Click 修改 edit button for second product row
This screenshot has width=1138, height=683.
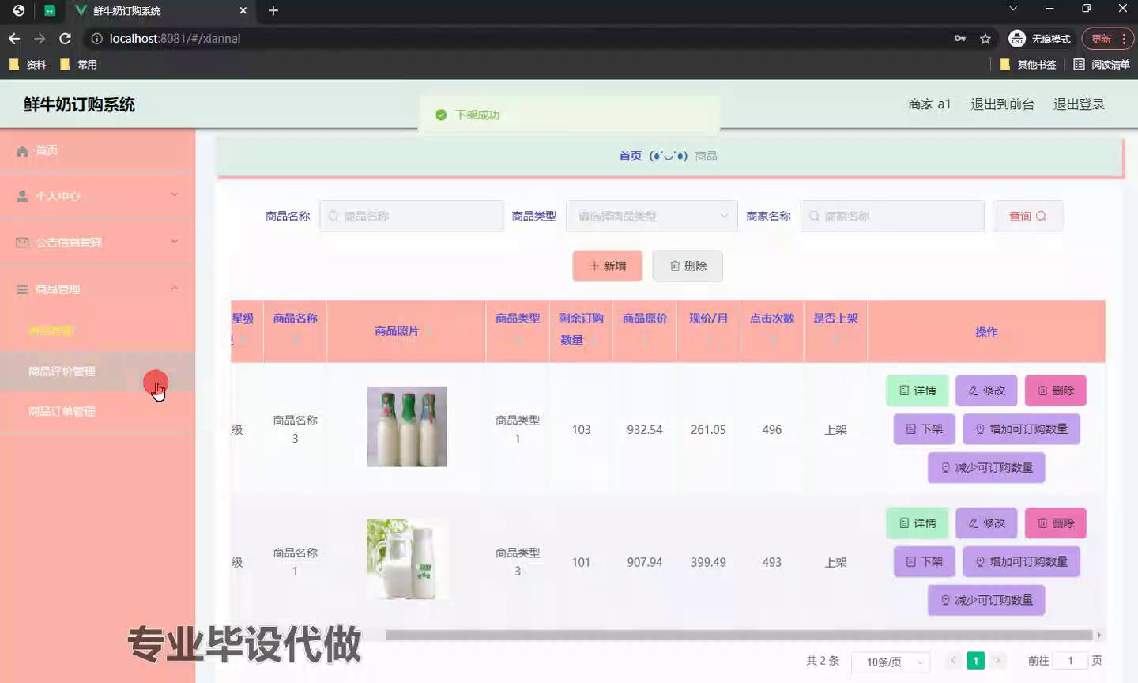coord(986,523)
